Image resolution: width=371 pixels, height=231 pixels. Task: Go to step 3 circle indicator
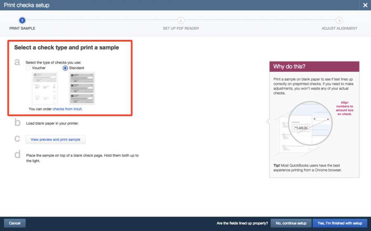click(x=339, y=20)
